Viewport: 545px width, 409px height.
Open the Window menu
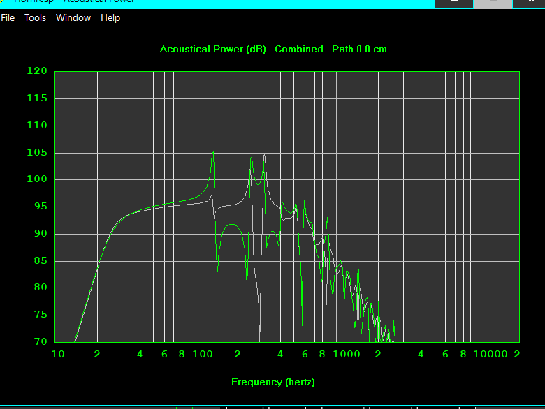pos(73,17)
